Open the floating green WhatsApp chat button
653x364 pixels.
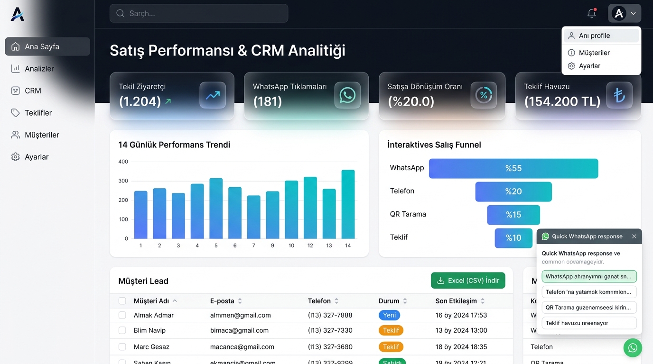[x=633, y=348]
